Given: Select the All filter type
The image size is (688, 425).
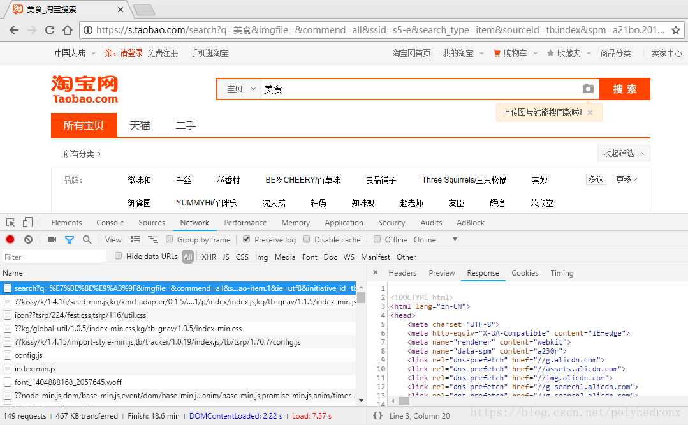Looking at the screenshot, I should pyautogui.click(x=188, y=257).
